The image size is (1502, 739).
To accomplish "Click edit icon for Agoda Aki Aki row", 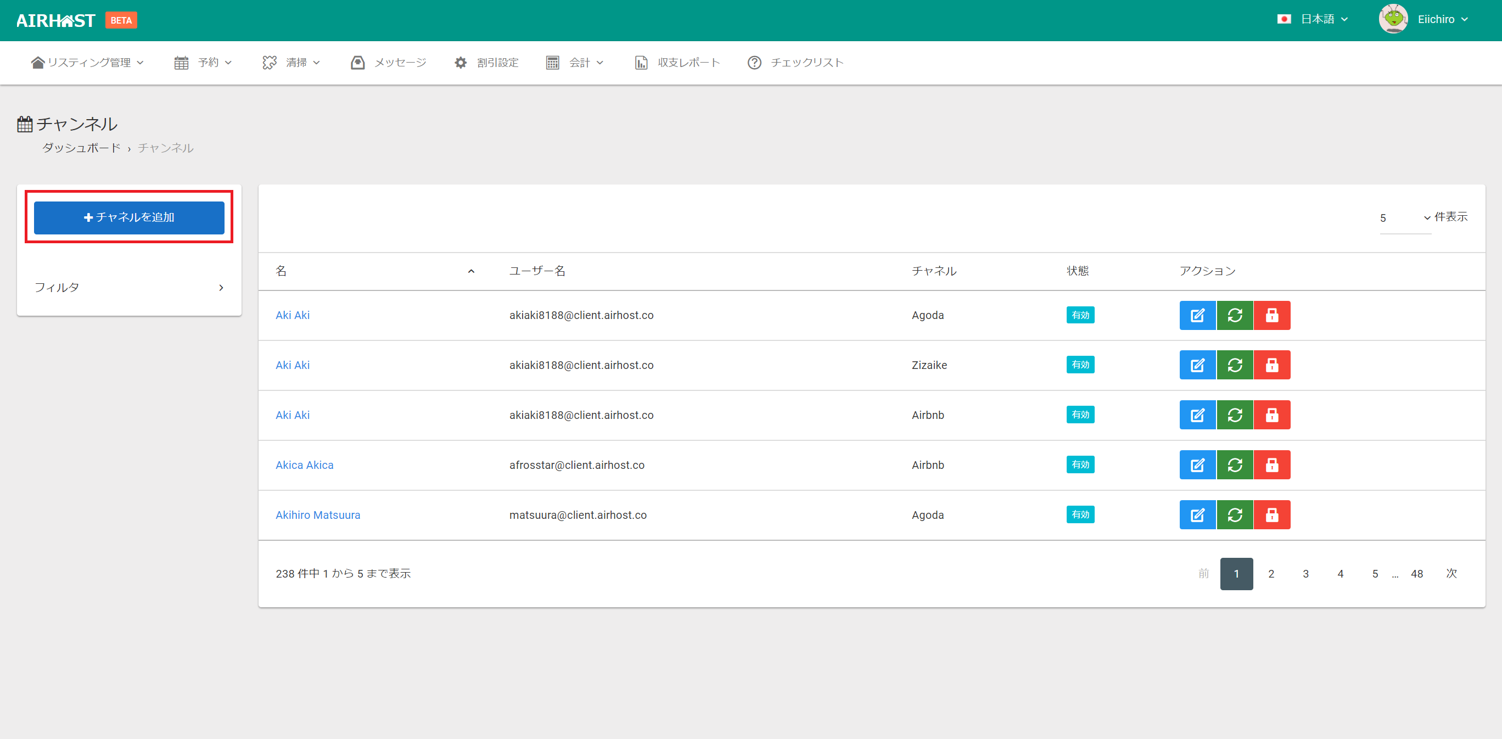I will 1197,316.
